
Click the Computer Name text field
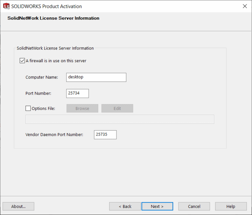(x=96, y=77)
